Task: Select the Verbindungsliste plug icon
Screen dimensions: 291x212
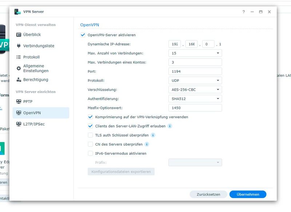Action: pos(19,46)
